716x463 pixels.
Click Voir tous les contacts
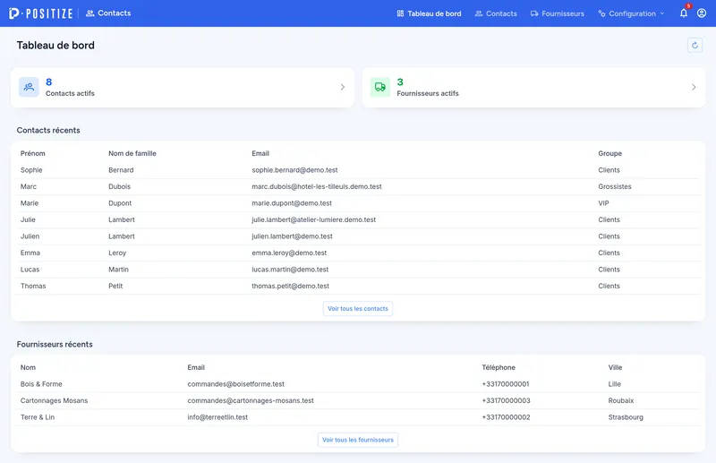pyautogui.click(x=357, y=308)
